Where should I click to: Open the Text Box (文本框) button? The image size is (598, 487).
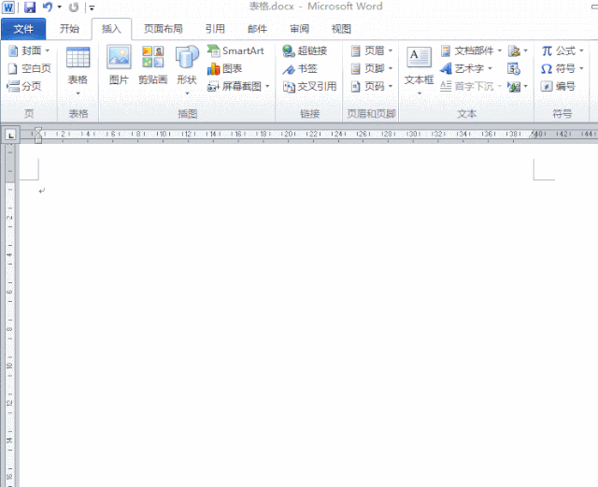pyautogui.click(x=419, y=71)
